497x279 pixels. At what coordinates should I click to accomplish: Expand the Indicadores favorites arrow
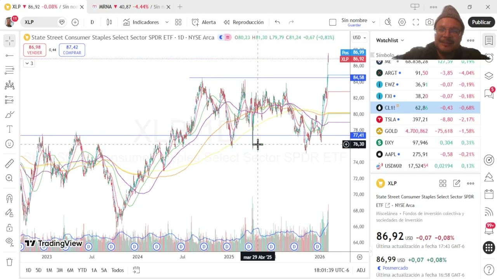[167, 22]
